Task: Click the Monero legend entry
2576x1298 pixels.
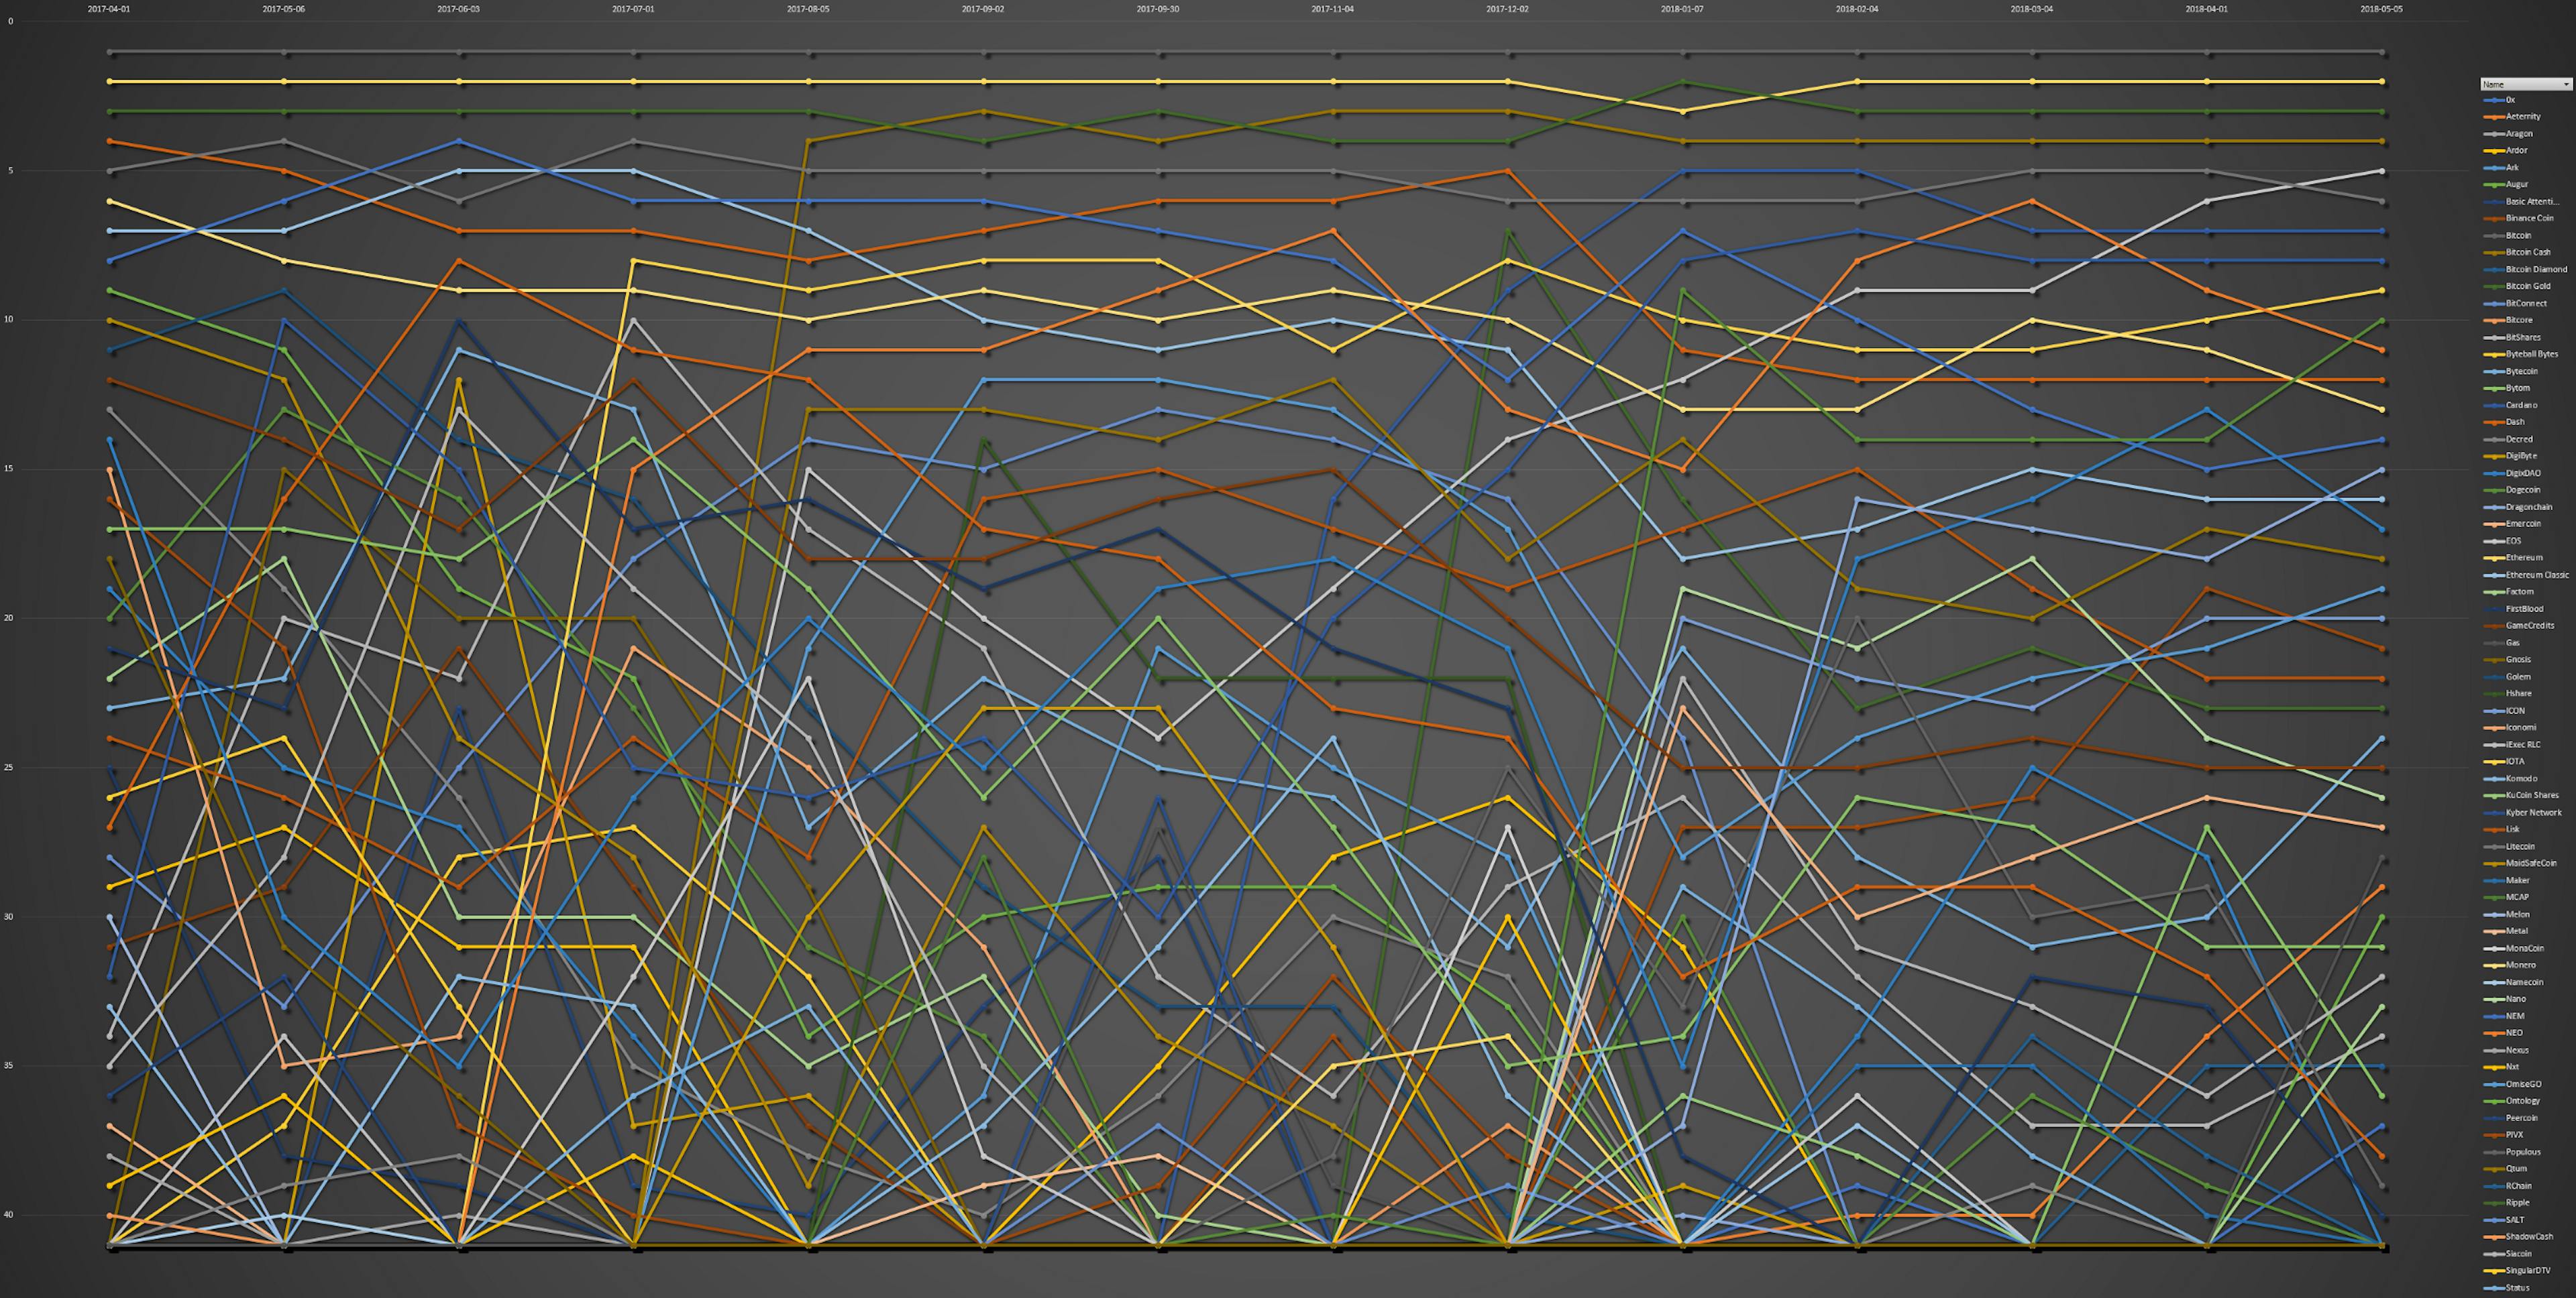Action: tap(2520, 965)
